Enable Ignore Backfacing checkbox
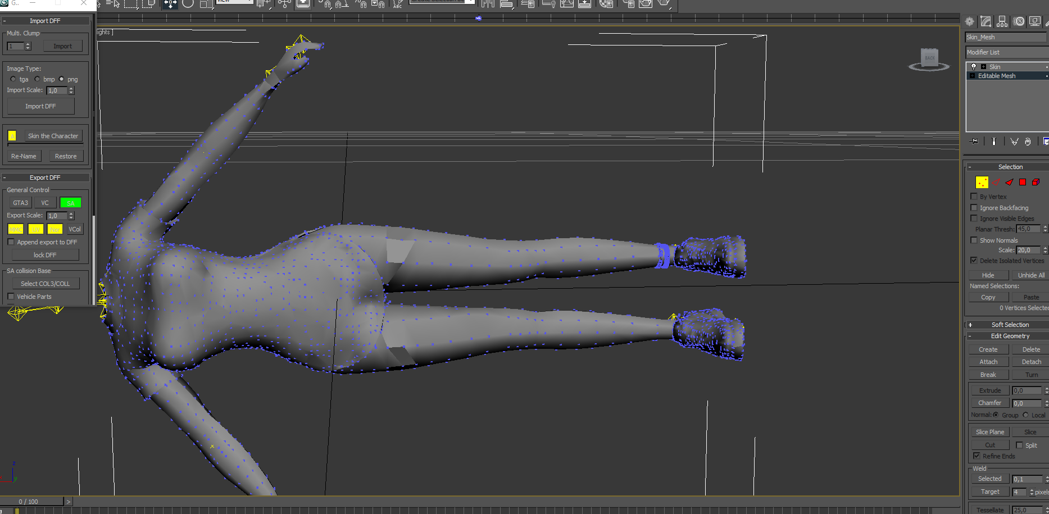Viewport: 1049px width, 514px height. coord(974,208)
